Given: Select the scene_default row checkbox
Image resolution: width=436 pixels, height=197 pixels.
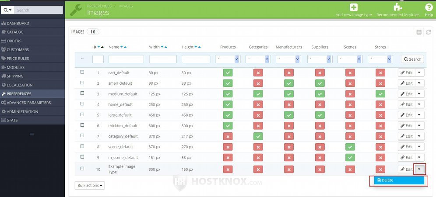Looking at the screenshot, I should (82, 146).
